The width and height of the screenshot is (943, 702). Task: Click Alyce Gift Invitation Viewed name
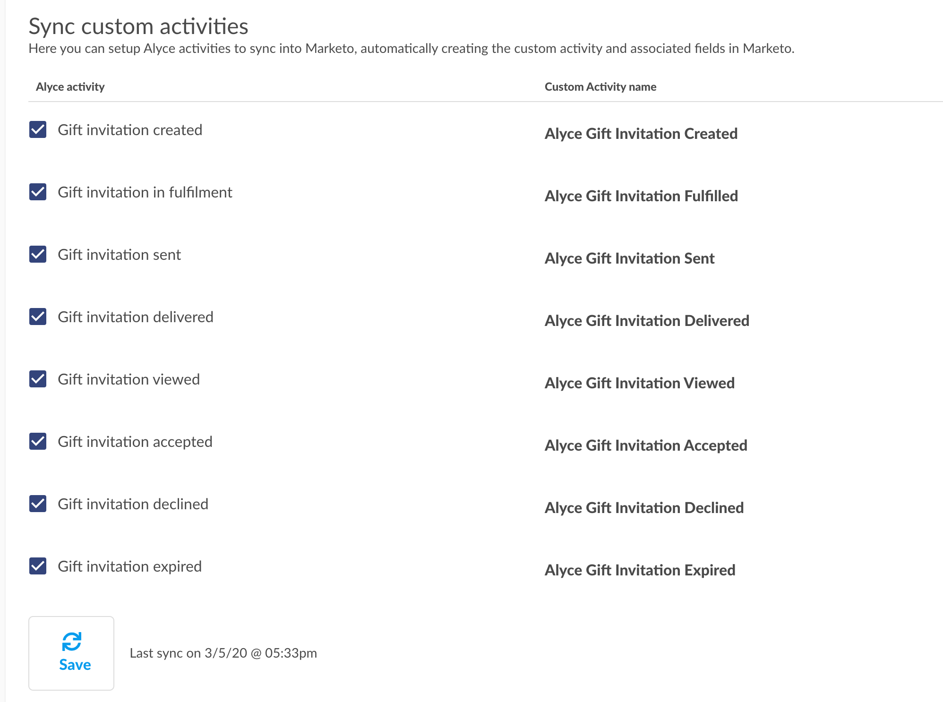click(x=640, y=383)
